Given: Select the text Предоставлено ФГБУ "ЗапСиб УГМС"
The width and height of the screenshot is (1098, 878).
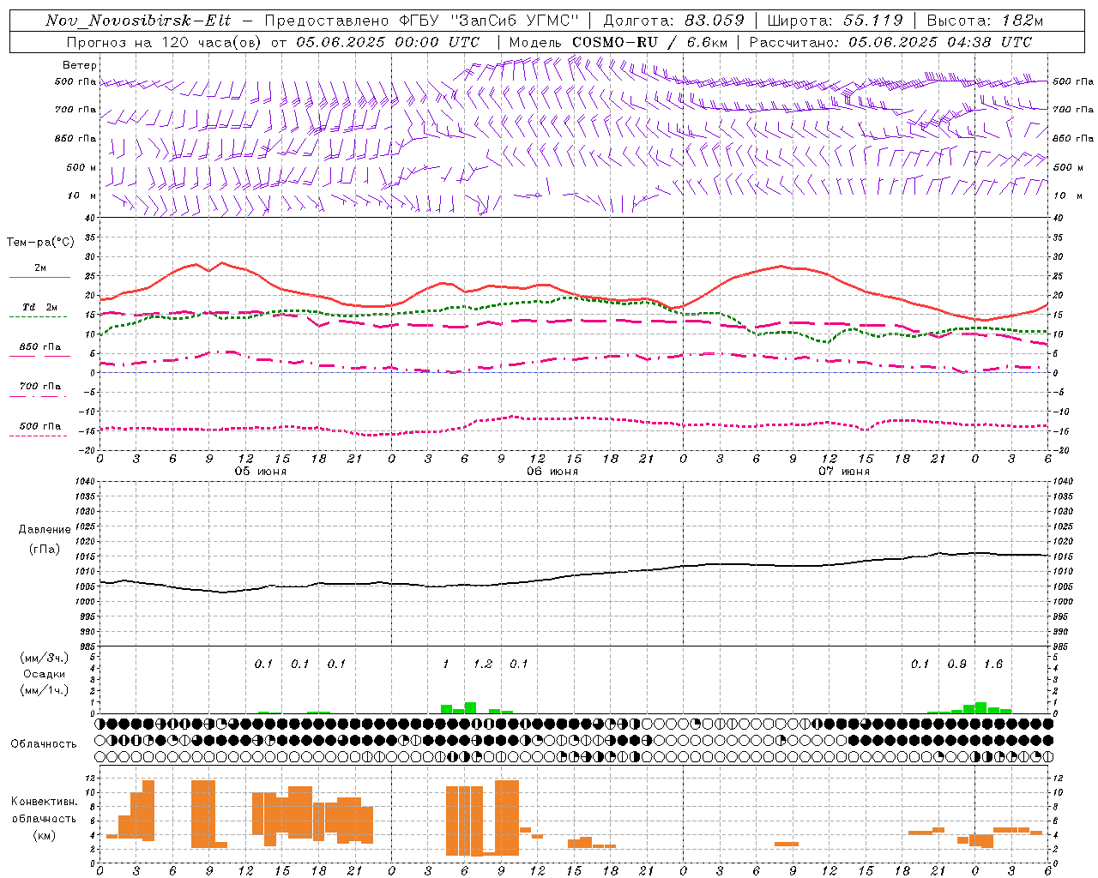Looking at the screenshot, I should pyautogui.click(x=421, y=21).
